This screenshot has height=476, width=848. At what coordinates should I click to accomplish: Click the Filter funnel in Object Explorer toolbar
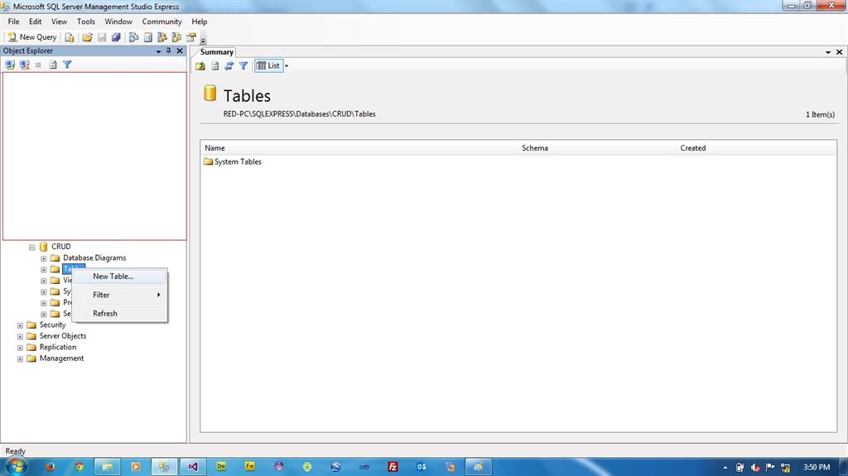[67, 65]
